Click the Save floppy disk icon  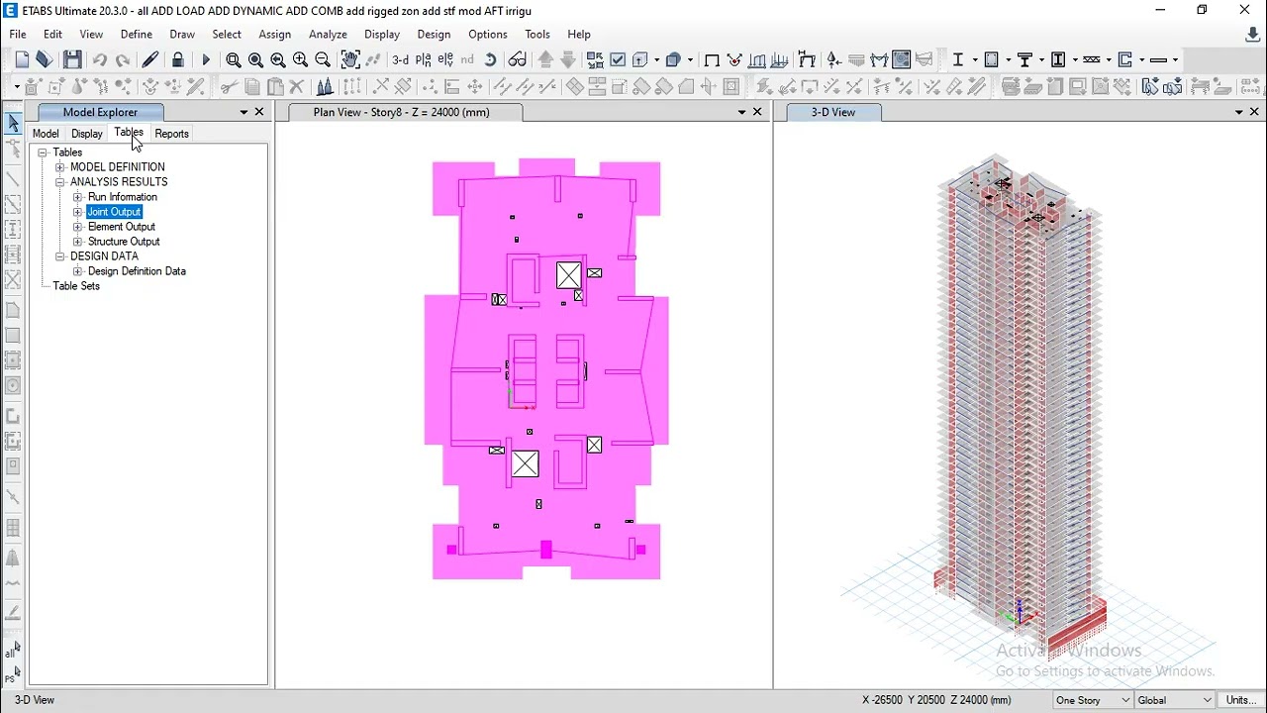(72, 60)
